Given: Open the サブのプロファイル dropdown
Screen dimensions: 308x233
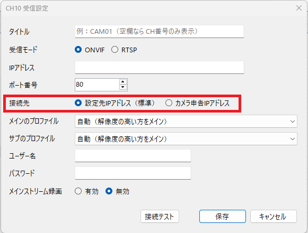Looking at the screenshot, I should 186,139.
